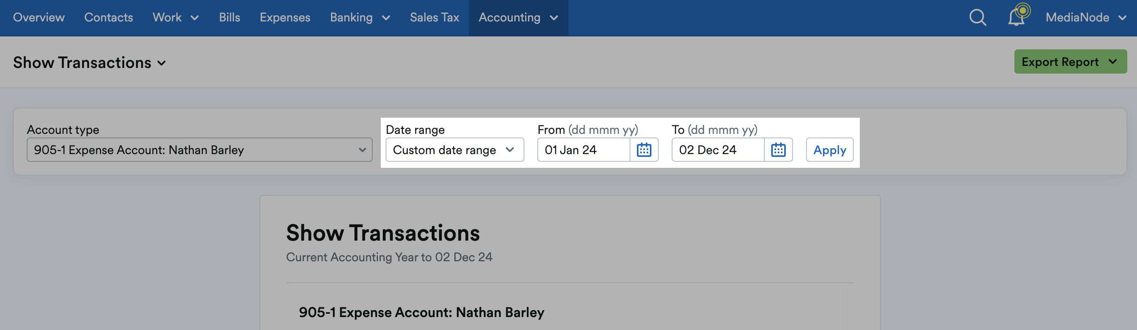Expand the Banking menu

click(360, 18)
